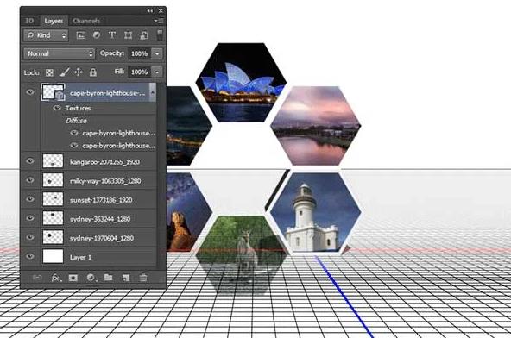Hide the cape-byron-lighthouse 3D layer
The width and height of the screenshot is (511, 338).
30,92
